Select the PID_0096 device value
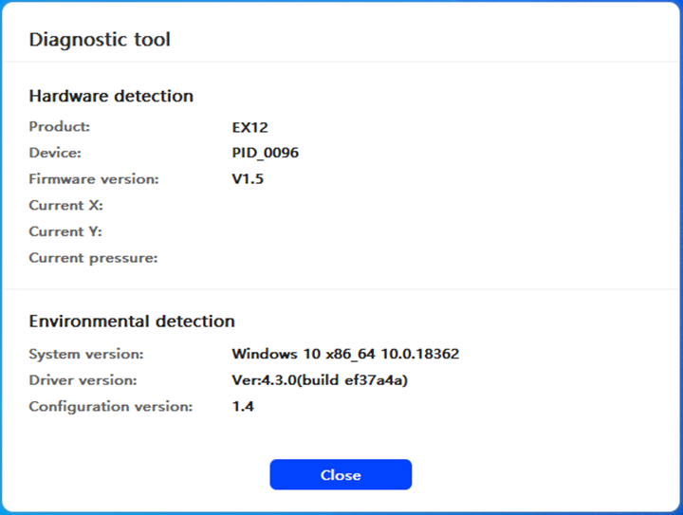This screenshot has width=683, height=515. pyautogui.click(x=266, y=153)
